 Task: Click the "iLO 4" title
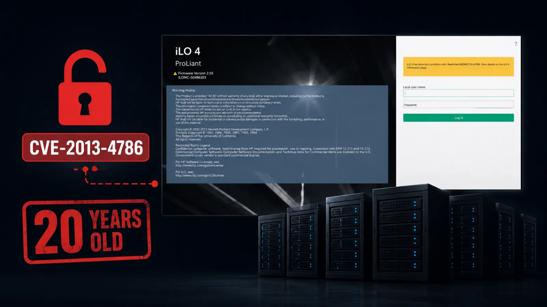(x=188, y=52)
